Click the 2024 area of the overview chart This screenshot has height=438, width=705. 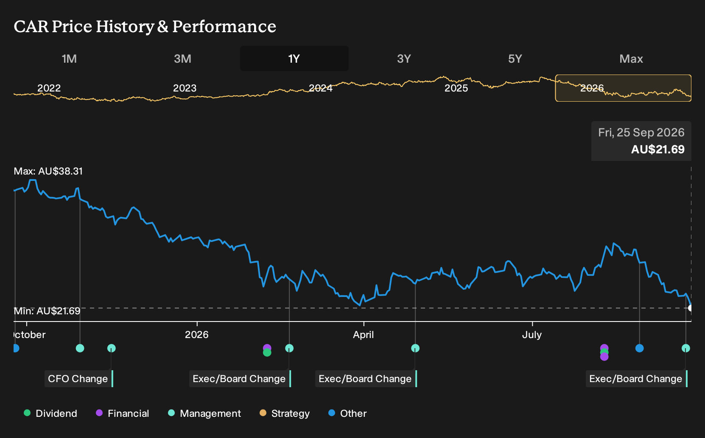pyautogui.click(x=321, y=88)
